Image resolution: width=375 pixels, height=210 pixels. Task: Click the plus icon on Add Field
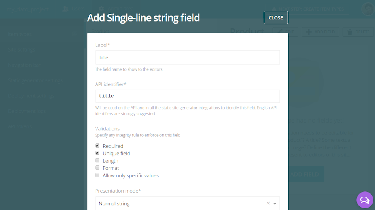click(309, 32)
